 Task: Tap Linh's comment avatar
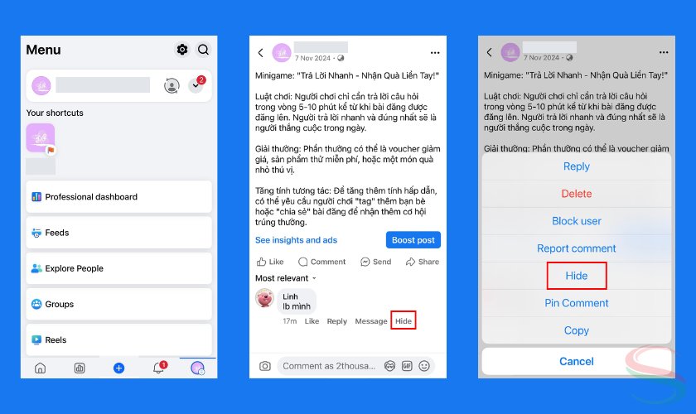pos(264,298)
